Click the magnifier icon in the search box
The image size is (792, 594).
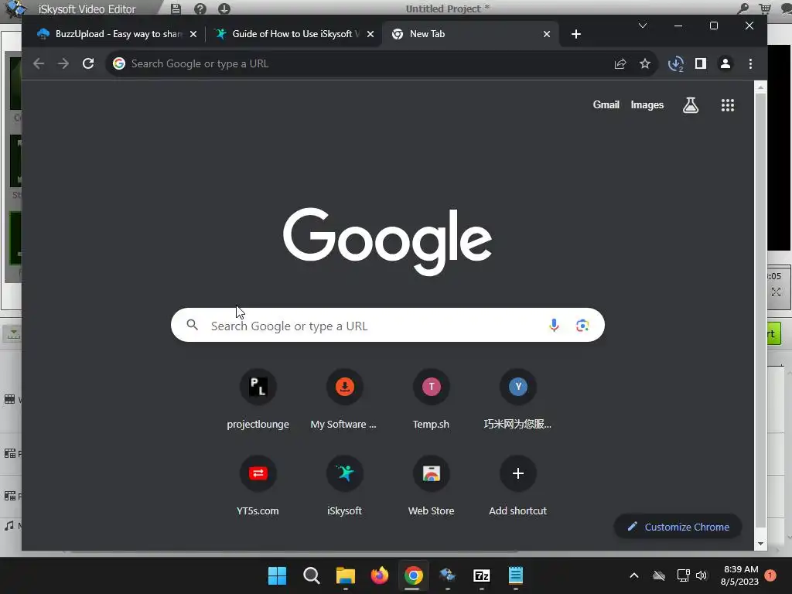[193, 325]
